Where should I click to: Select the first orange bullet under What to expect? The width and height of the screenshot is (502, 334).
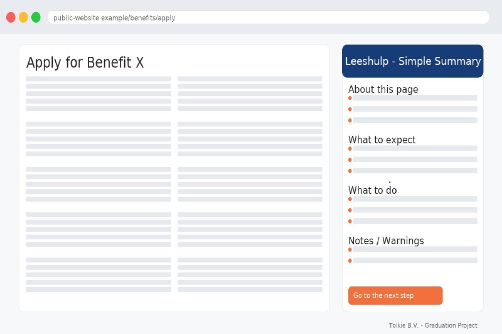[x=350, y=149]
